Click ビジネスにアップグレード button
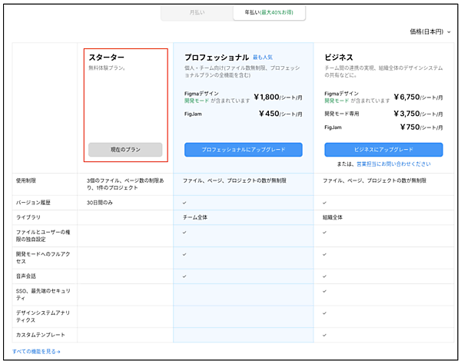The height and width of the screenshot is (364, 461). tap(383, 150)
